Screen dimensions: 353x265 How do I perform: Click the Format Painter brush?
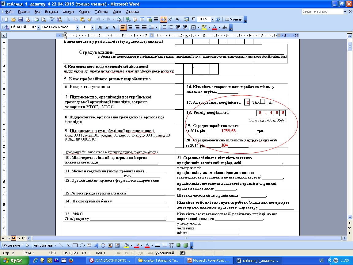click(89, 19)
